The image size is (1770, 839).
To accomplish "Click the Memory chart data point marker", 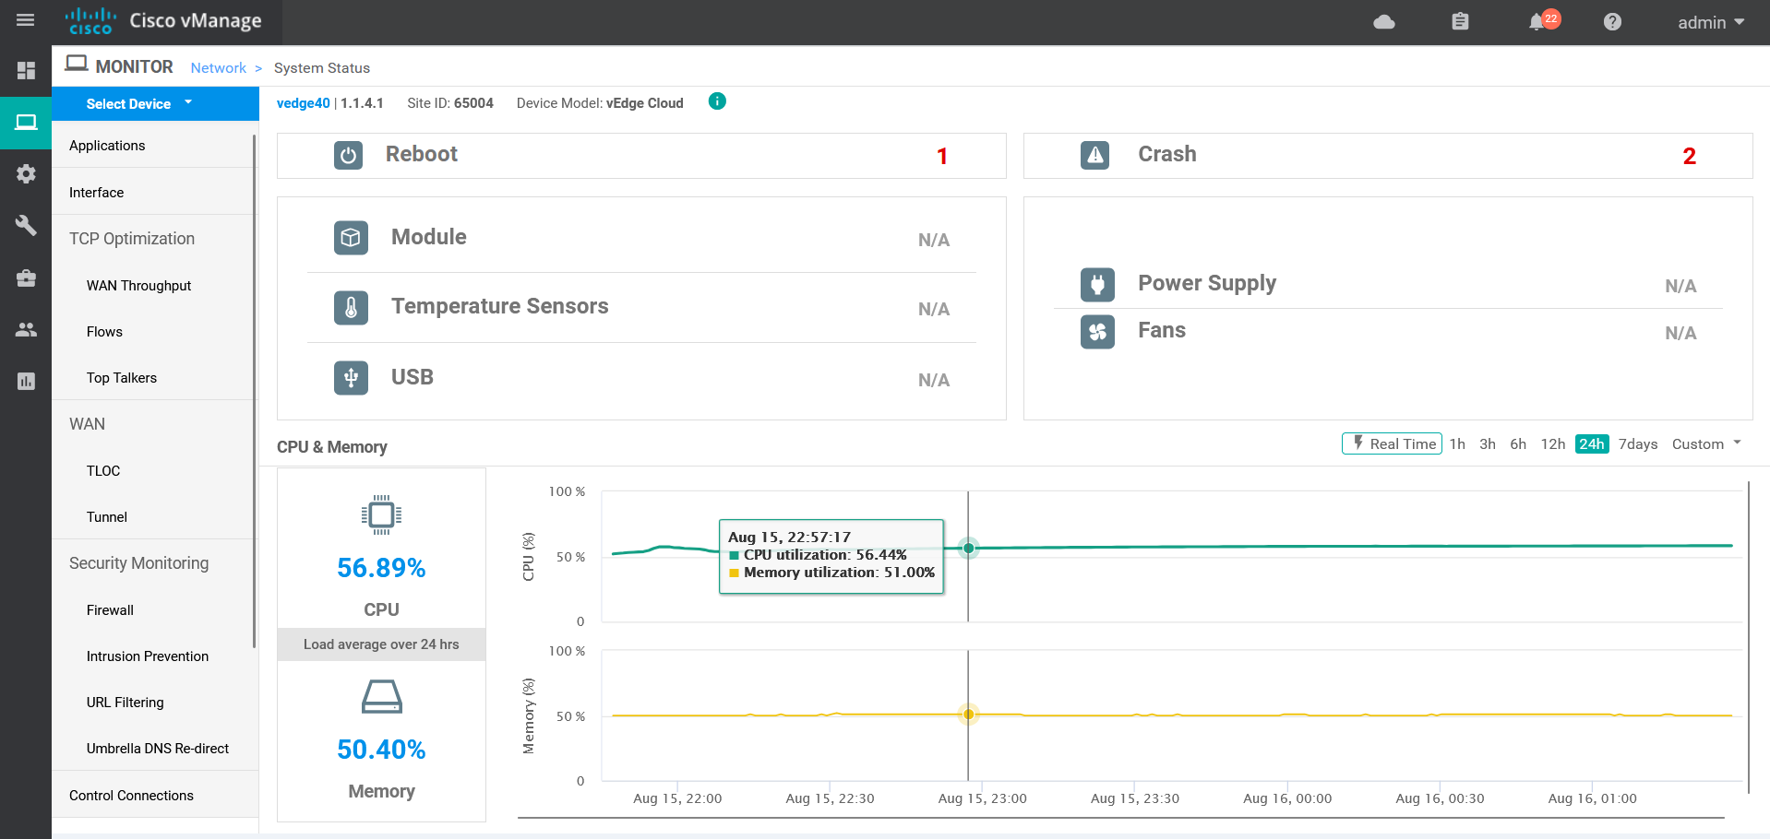I will tap(968, 714).
